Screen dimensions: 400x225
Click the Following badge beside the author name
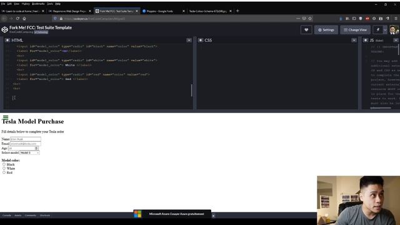click(x=41, y=32)
